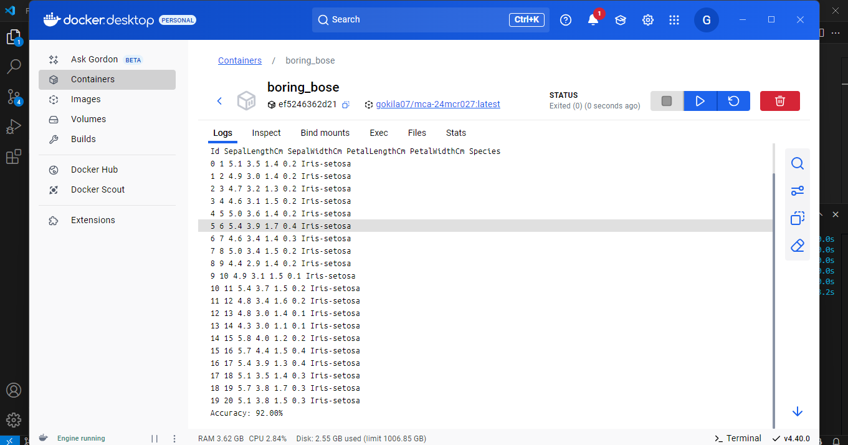Click the v4.40.0 version indicator

pos(791,438)
